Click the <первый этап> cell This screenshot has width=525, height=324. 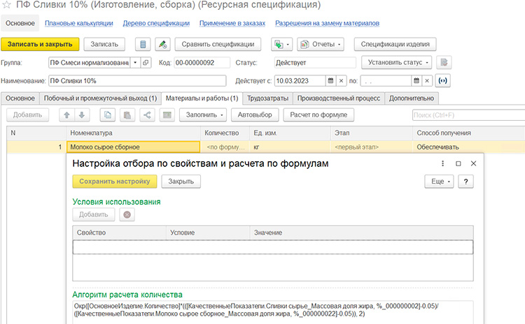tap(372, 147)
